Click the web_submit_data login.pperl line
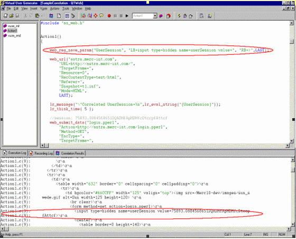Image resolution: width=296 pixels, height=239 pixels. [x=85, y=122]
